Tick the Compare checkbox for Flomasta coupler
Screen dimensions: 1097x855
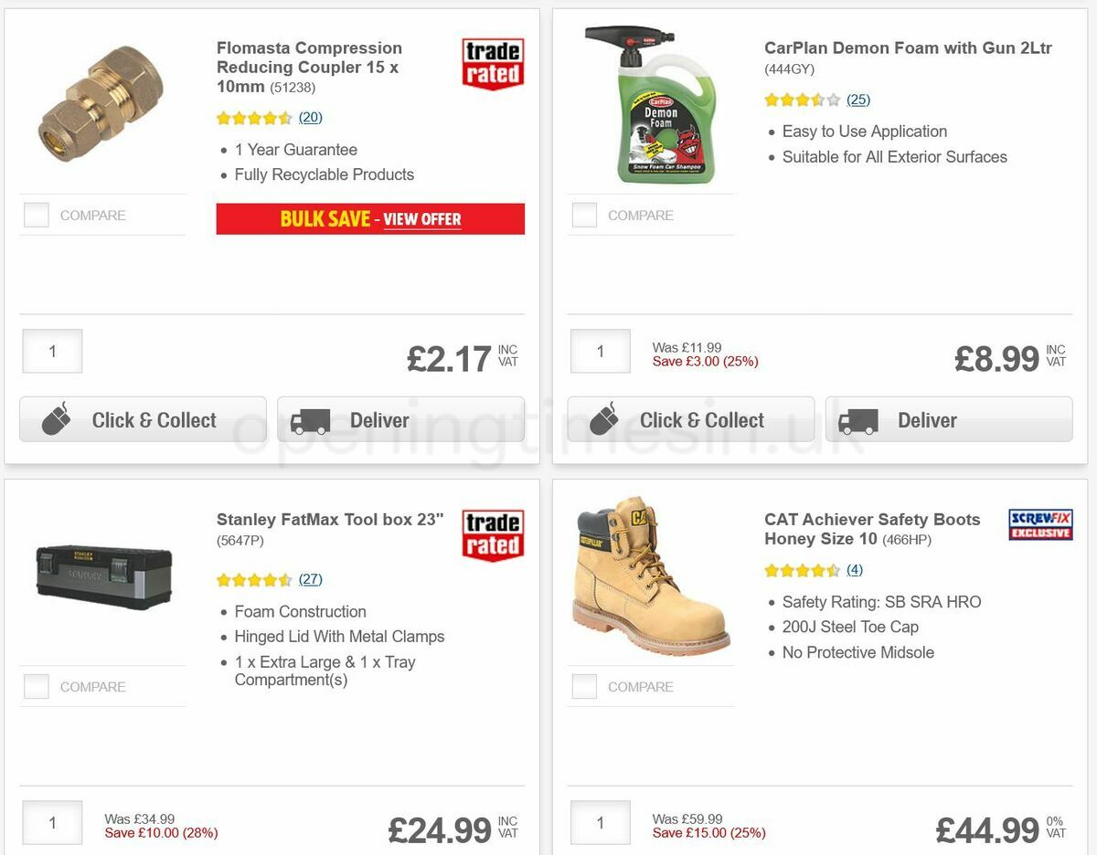(x=36, y=215)
